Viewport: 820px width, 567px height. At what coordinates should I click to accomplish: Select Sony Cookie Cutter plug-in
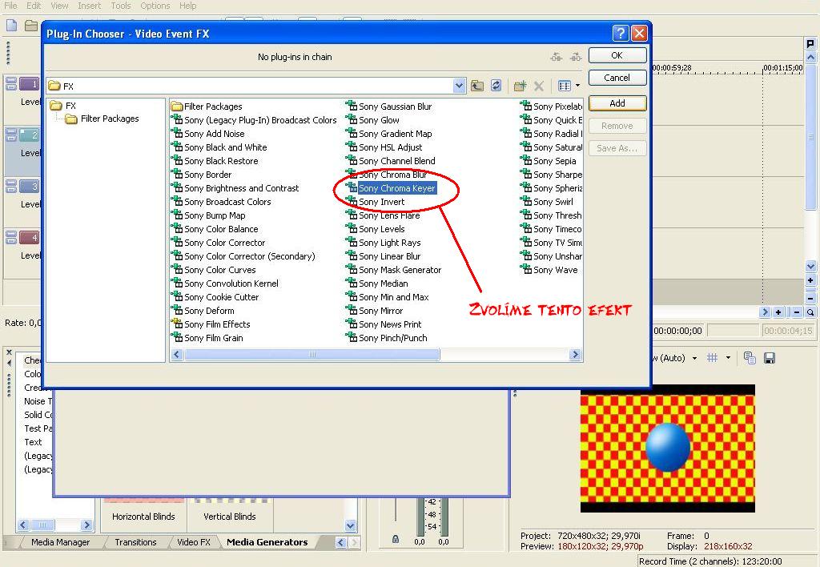(x=222, y=297)
